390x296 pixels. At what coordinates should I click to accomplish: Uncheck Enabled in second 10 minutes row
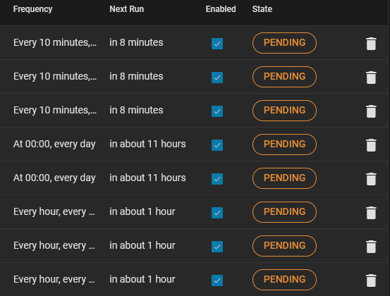(x=217, y=78)
